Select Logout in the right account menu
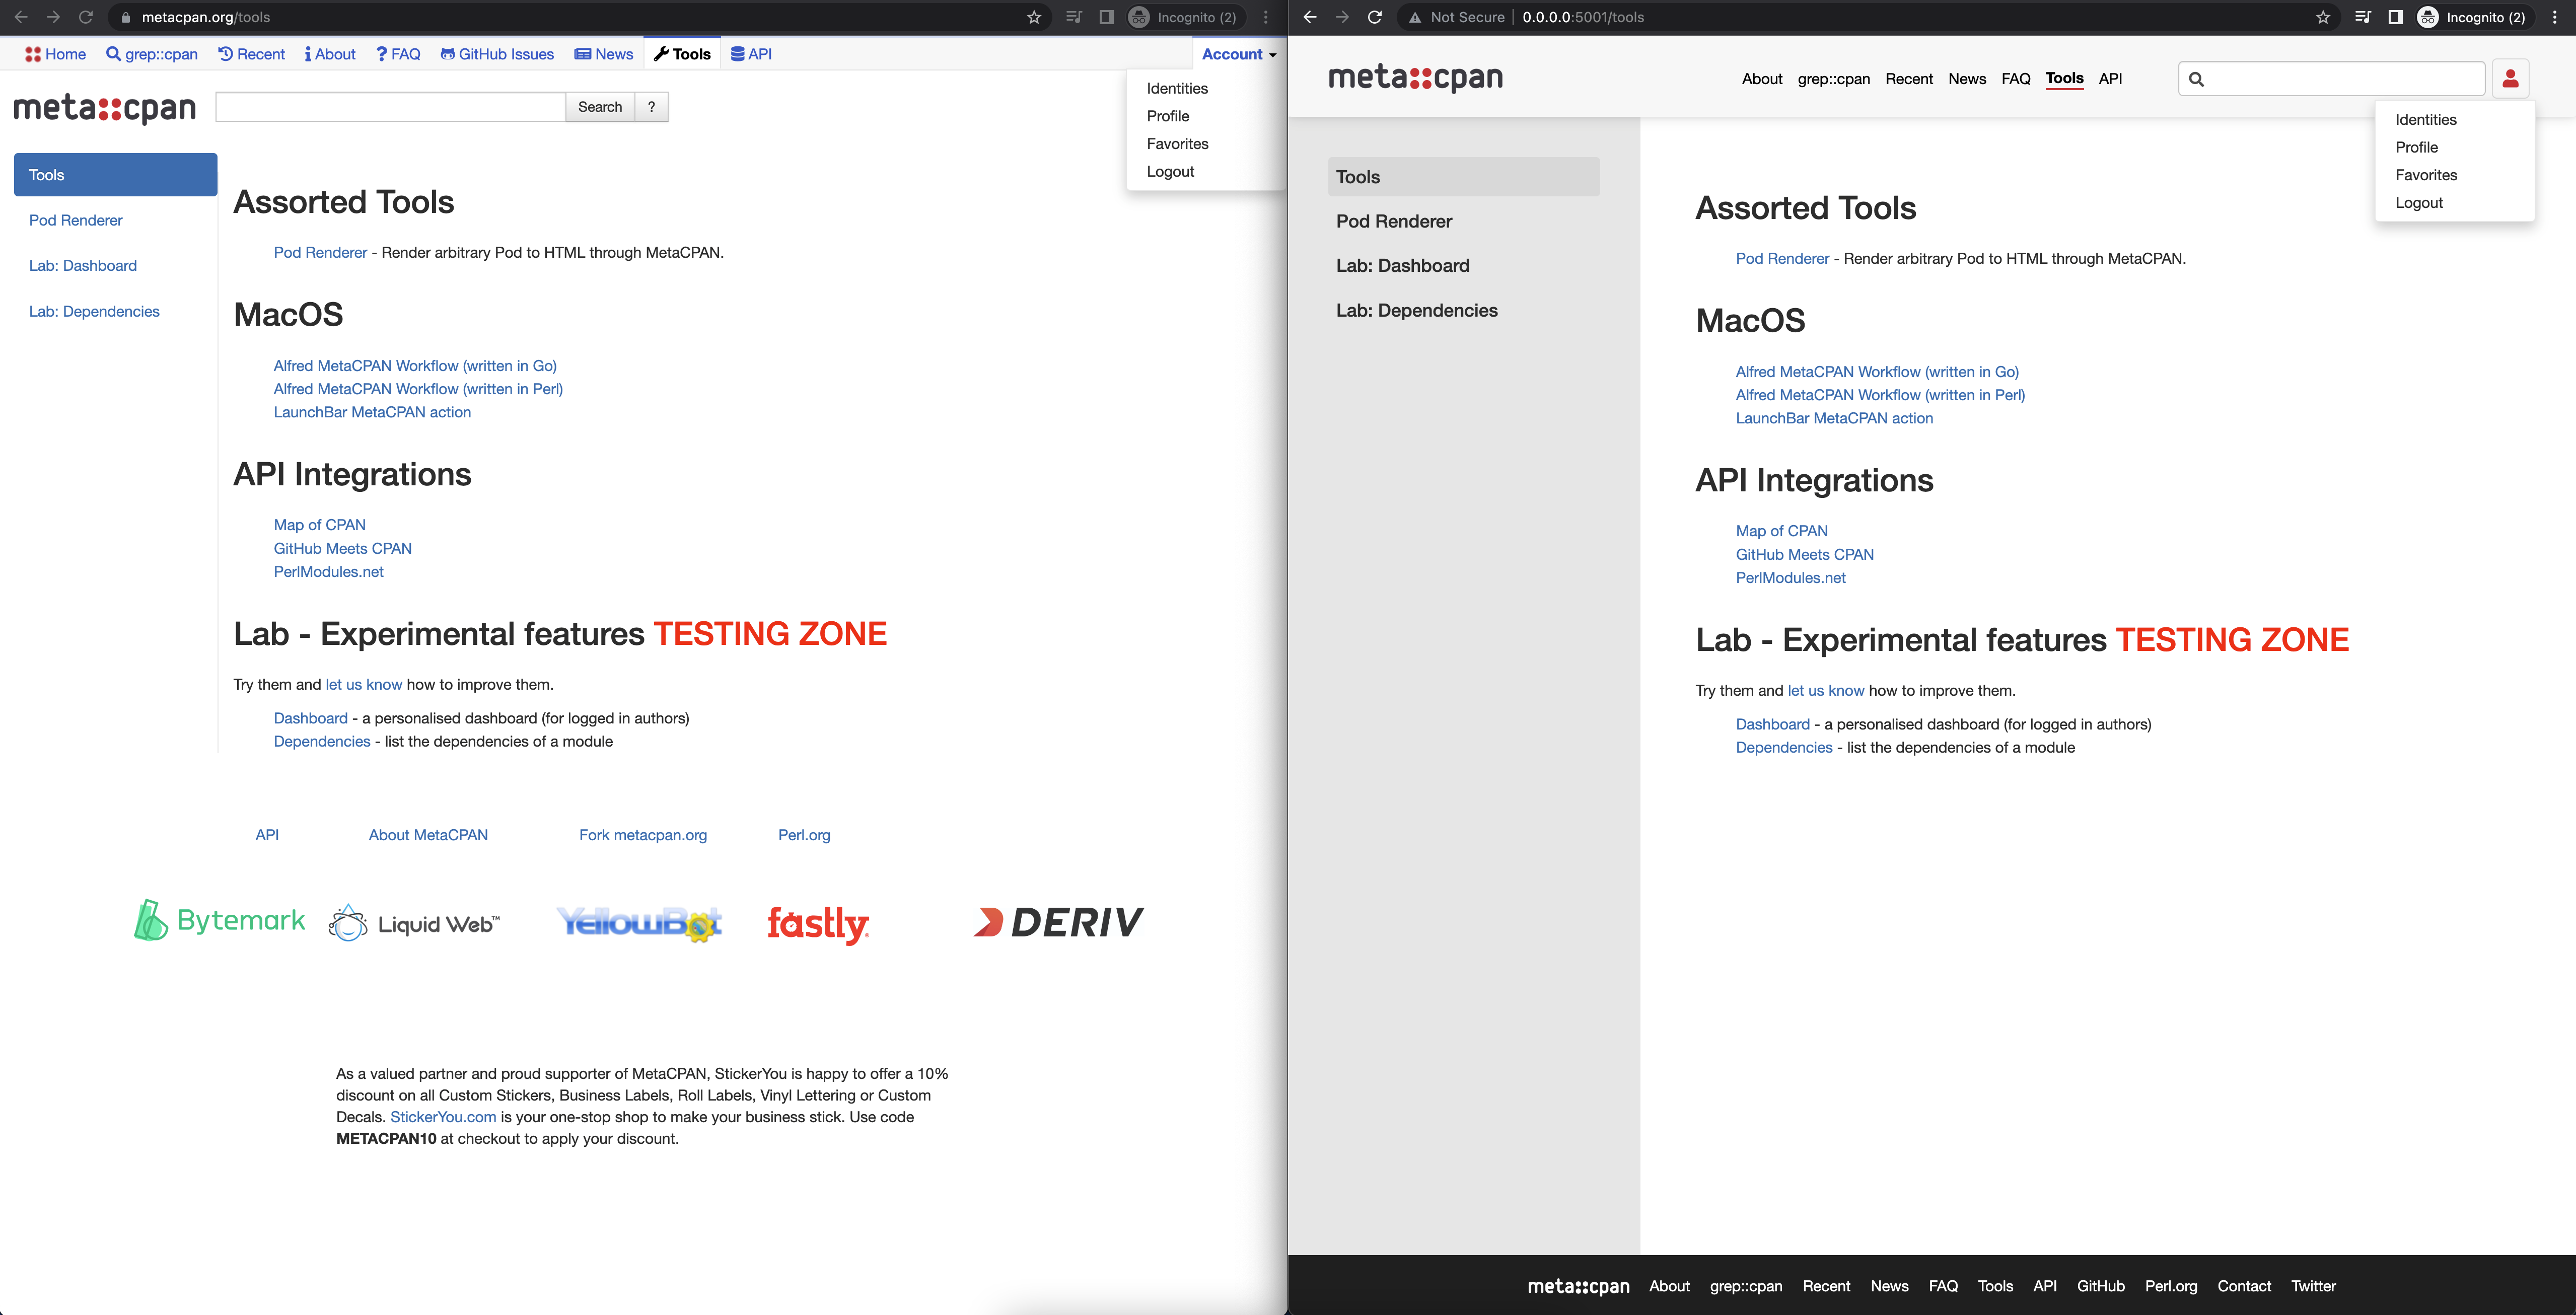The width and height of the screenshot is (2576, 1315). pyautogui.click(x=2419, y=203)
